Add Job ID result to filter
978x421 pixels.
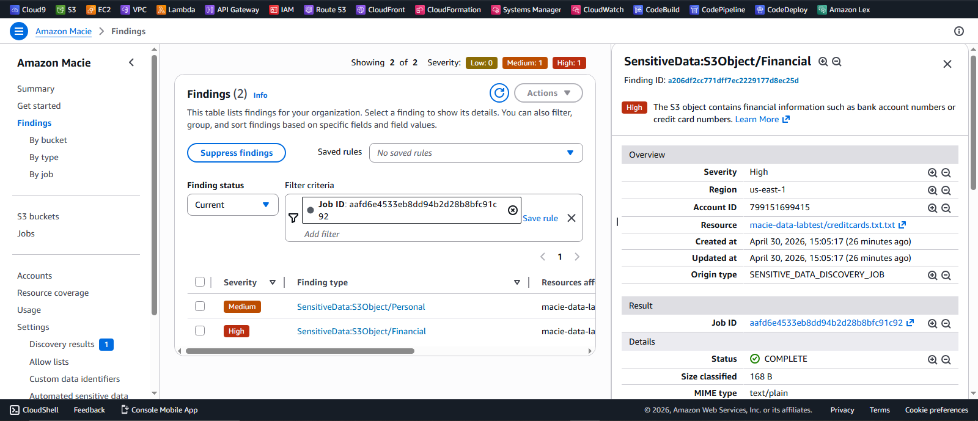click(x=932, y=324)
